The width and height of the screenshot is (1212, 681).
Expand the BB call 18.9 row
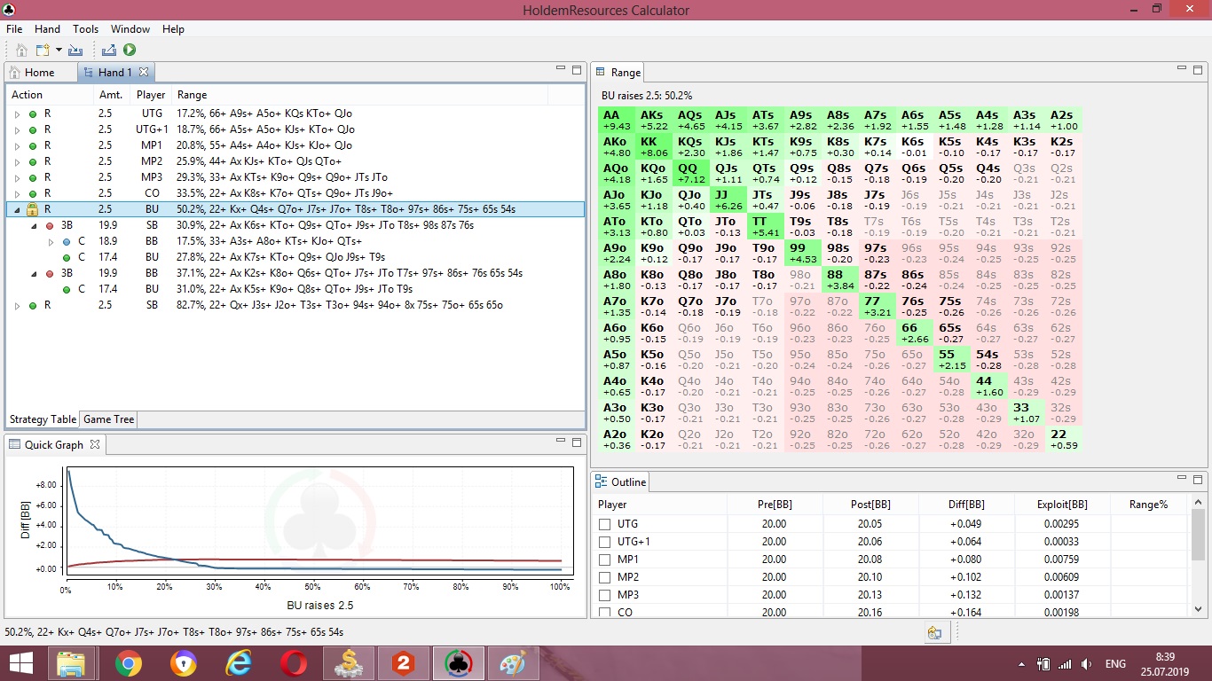point(50,242)
